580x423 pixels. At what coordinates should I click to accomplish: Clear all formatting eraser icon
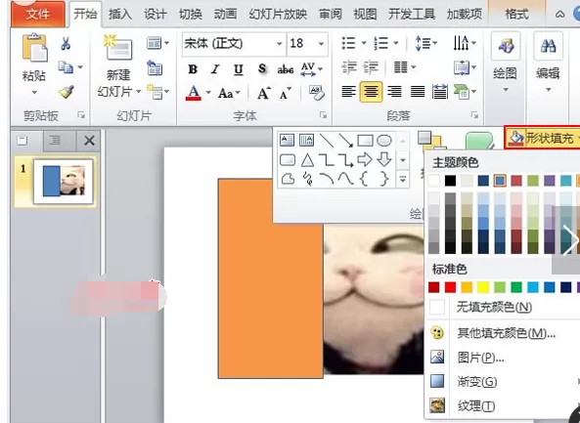pyautogui.click(x=317, y=93)
